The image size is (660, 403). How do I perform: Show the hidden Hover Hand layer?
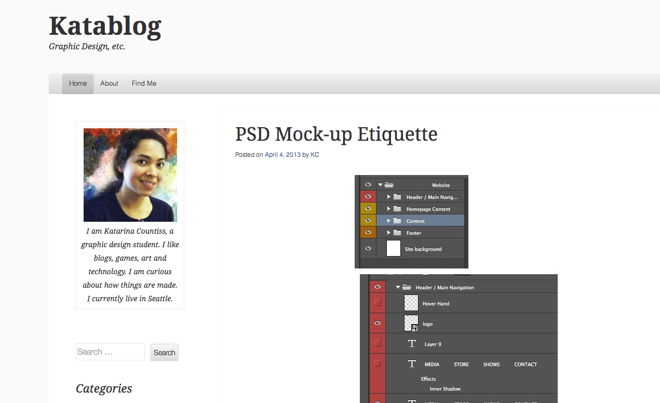pyautogui.click(x=377, y=303)
